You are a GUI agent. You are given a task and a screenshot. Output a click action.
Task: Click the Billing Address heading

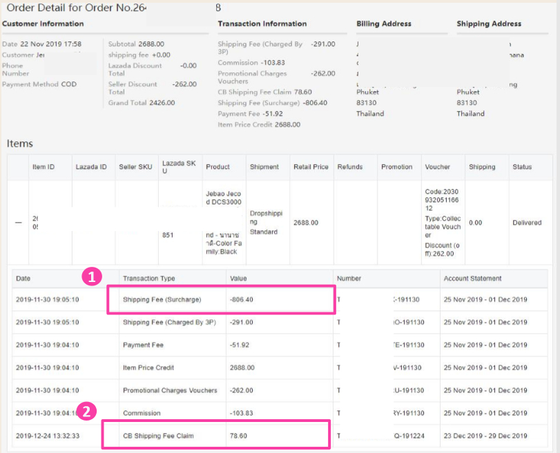coord(384,23)
